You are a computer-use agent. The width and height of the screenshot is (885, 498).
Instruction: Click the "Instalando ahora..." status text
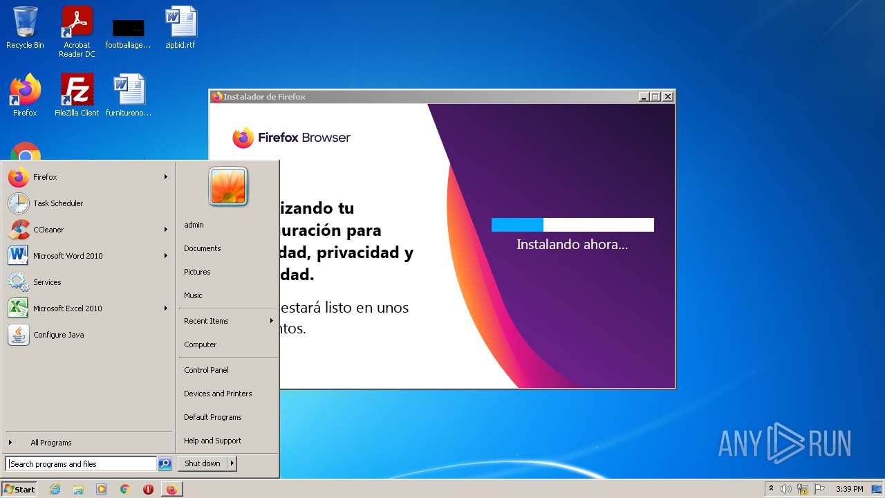[x=572, y=244]
